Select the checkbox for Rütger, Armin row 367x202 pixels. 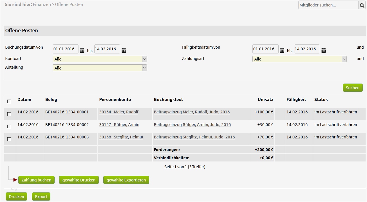9,127
